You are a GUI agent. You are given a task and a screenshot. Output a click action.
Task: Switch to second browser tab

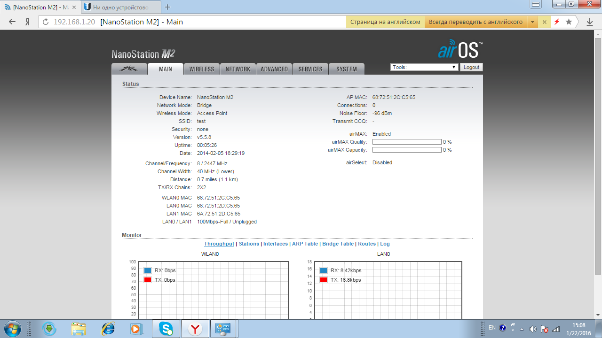pyautogui.click(x=120, y=7)
